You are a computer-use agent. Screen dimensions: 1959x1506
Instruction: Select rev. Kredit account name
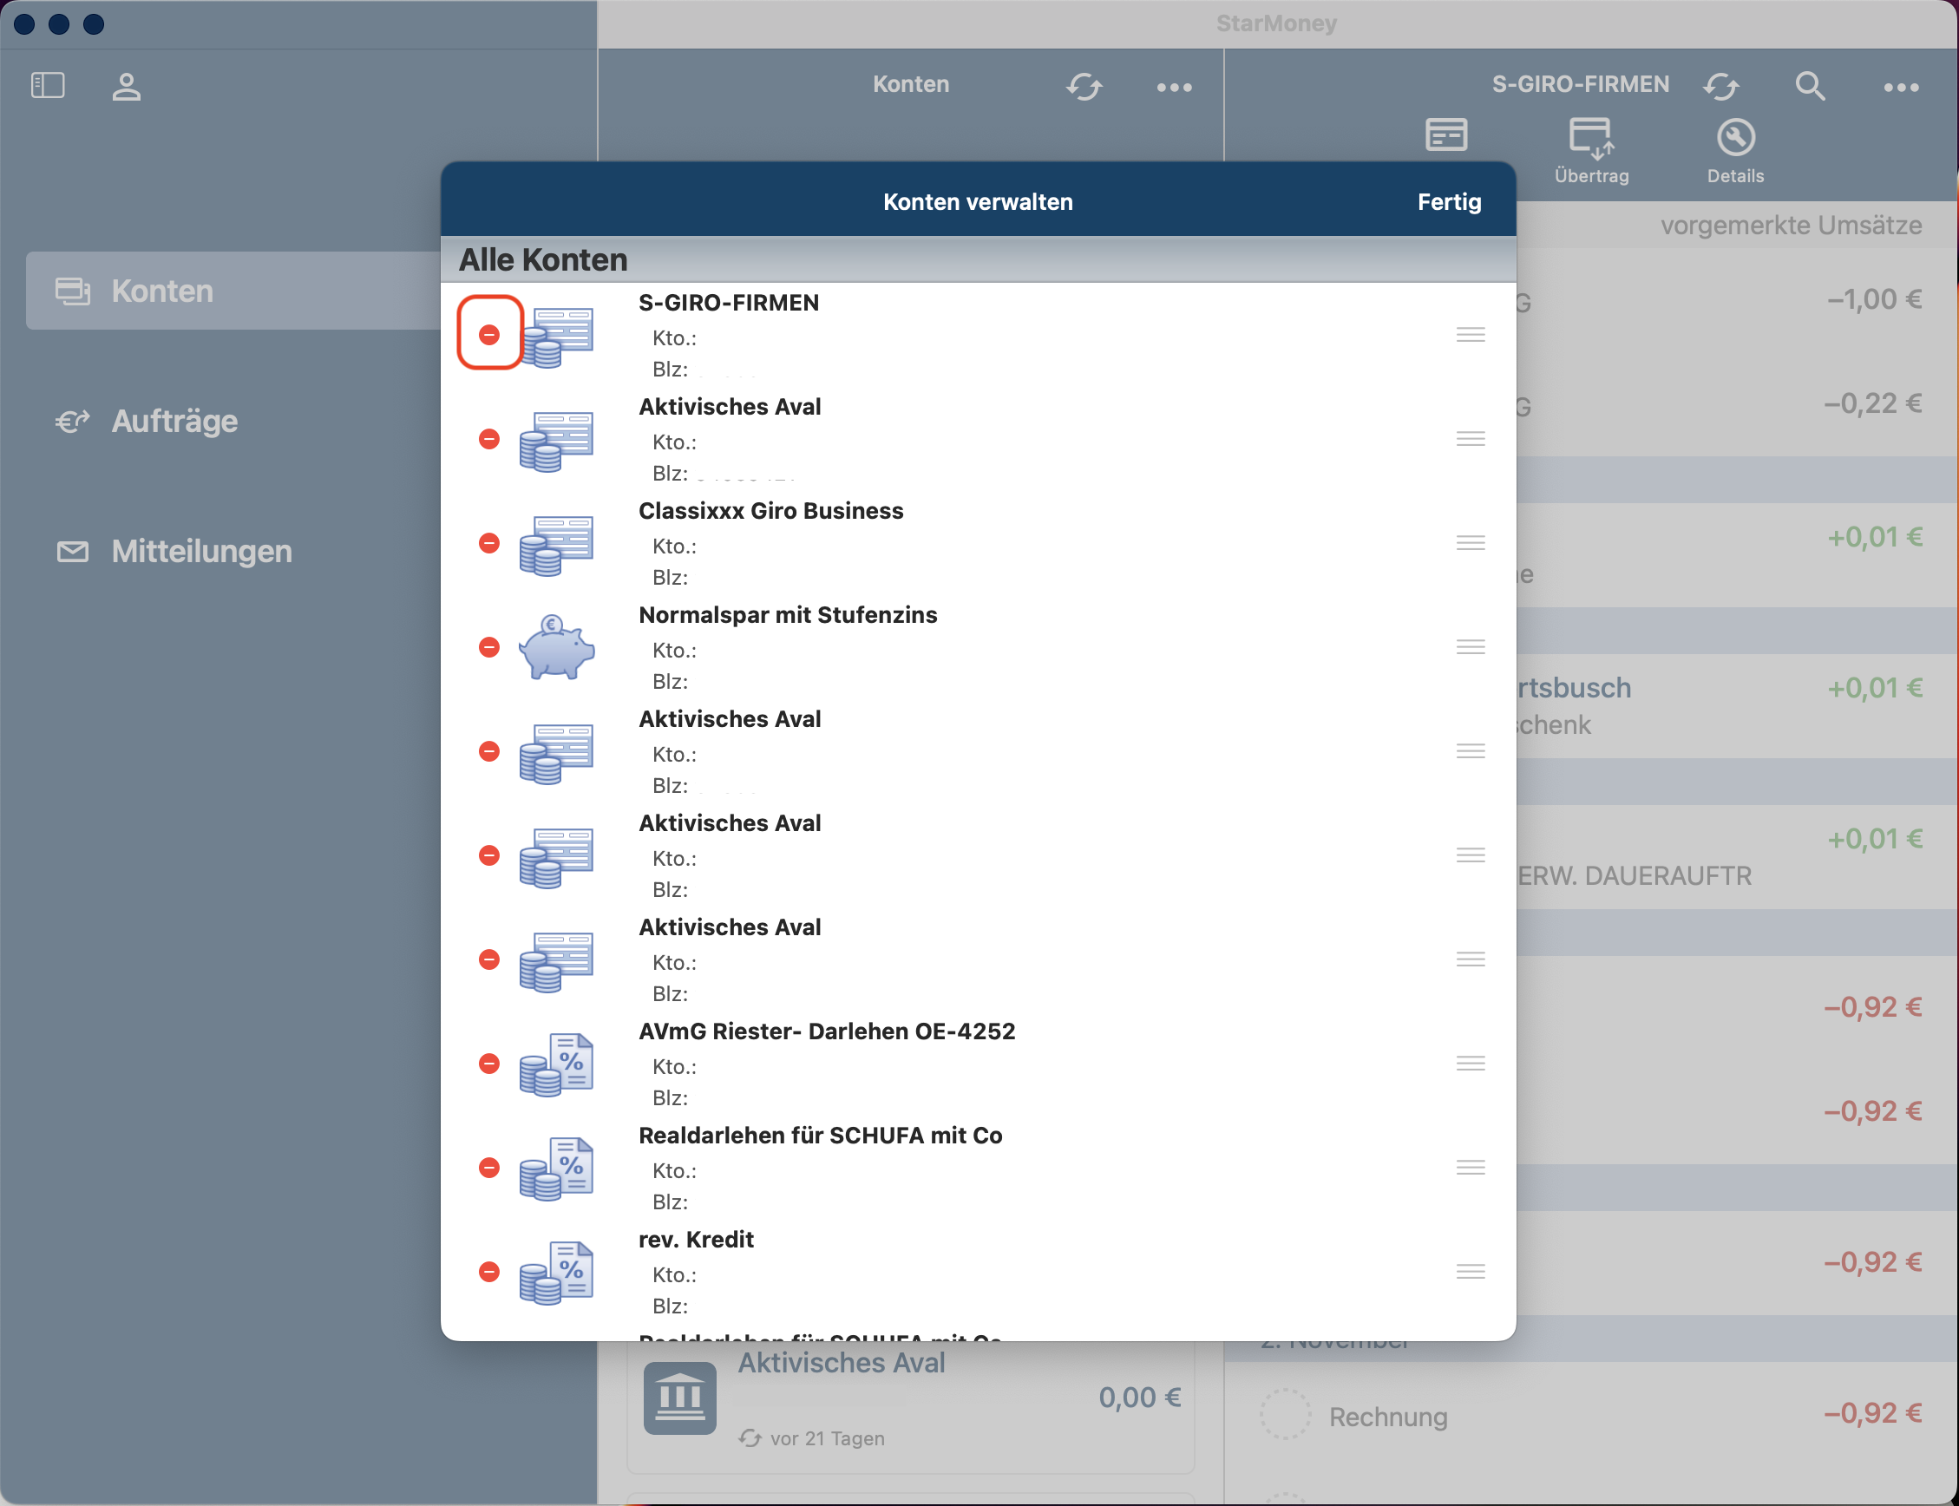point(696,1240)
